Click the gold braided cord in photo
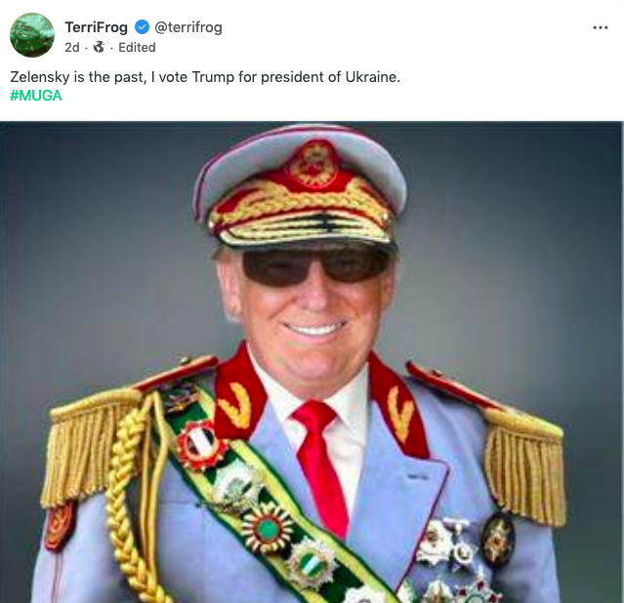 click(x=130, y=507)
